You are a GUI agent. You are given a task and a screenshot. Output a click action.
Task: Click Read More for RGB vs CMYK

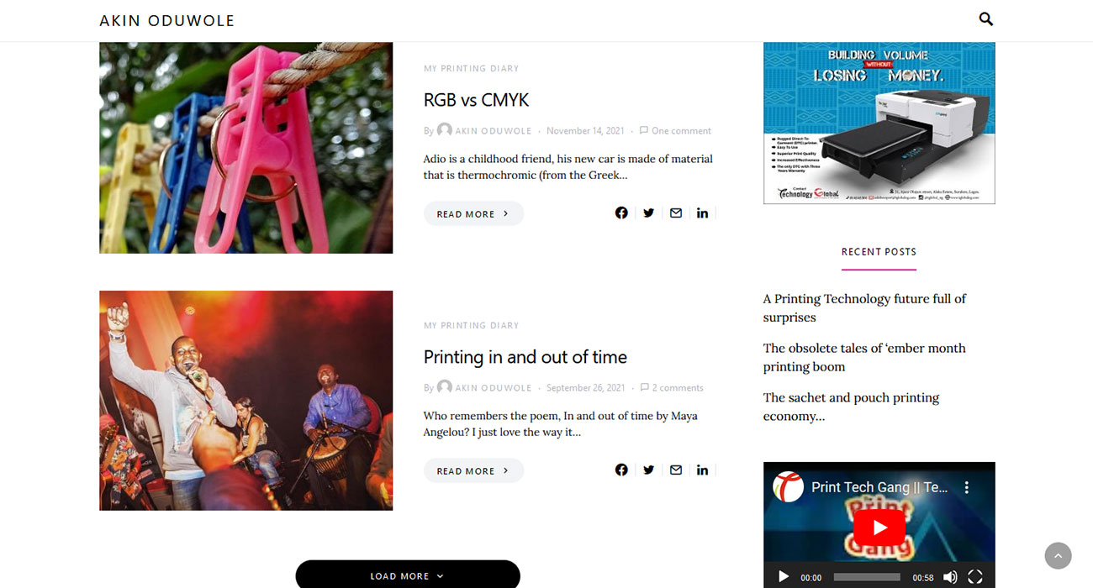473,213
